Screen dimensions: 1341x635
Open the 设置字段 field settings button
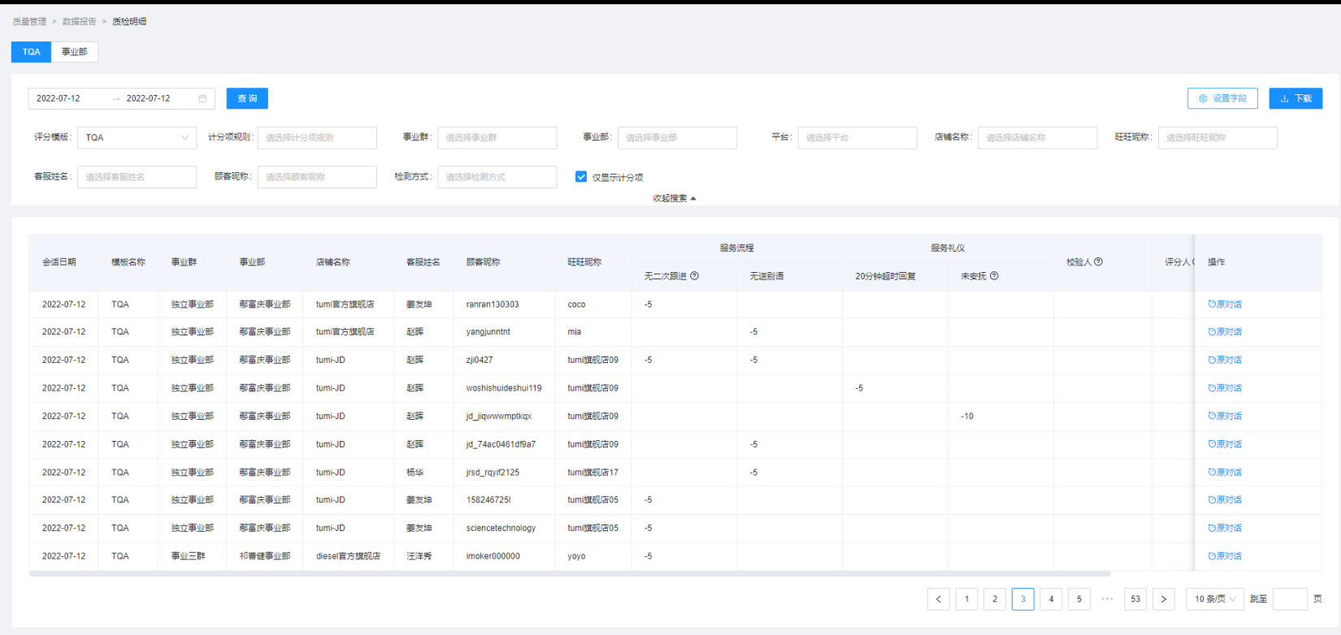tap(1222, 98)
